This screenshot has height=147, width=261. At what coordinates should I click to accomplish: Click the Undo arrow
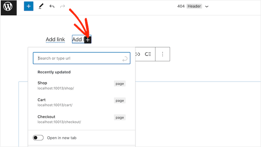click(x=52, y=6)
